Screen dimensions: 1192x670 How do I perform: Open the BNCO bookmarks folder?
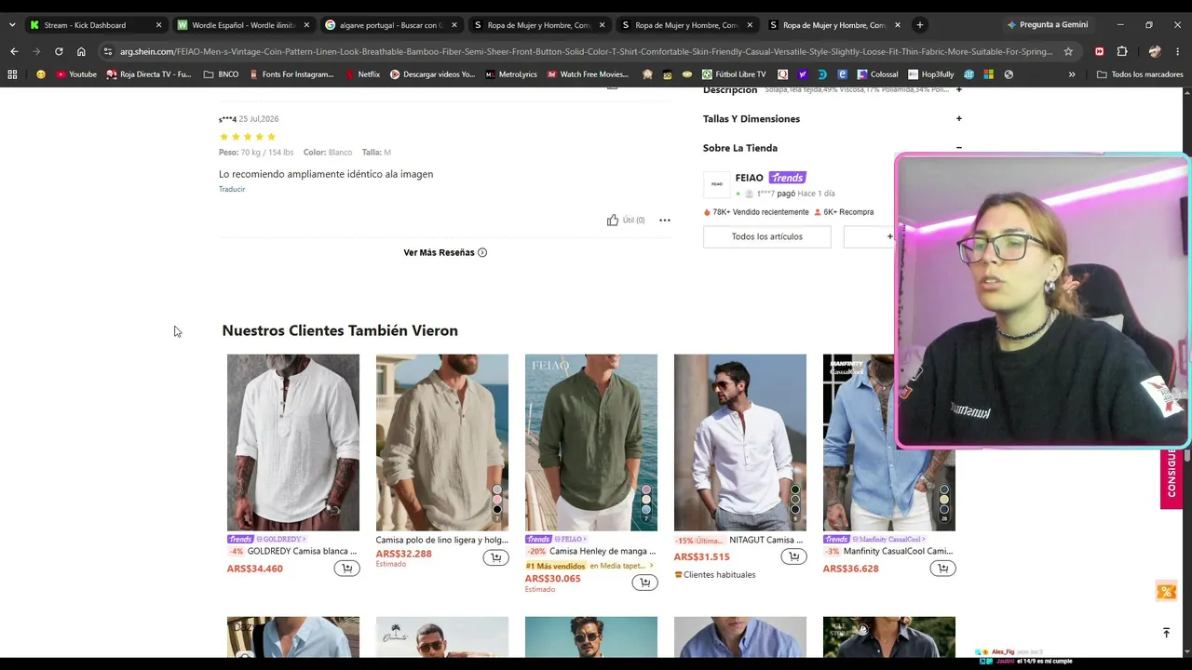click(x=221, y=74)
